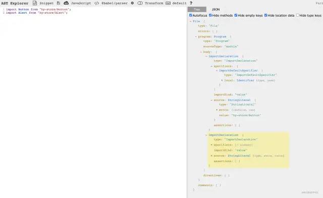The image size is (323, 198).
Task: Expand the extra node
Action: [217, 110]
